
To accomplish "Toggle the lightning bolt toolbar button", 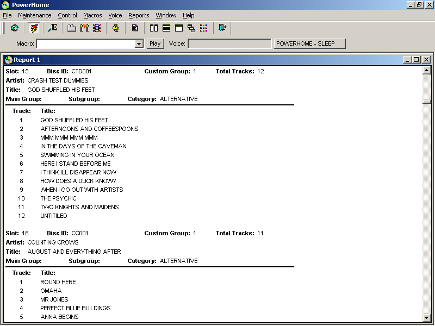I will (34, 28).
